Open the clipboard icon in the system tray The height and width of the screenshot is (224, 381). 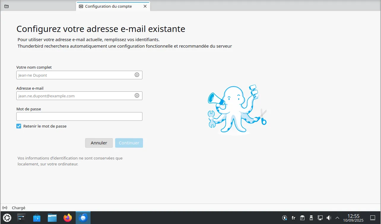coord(302,218)
